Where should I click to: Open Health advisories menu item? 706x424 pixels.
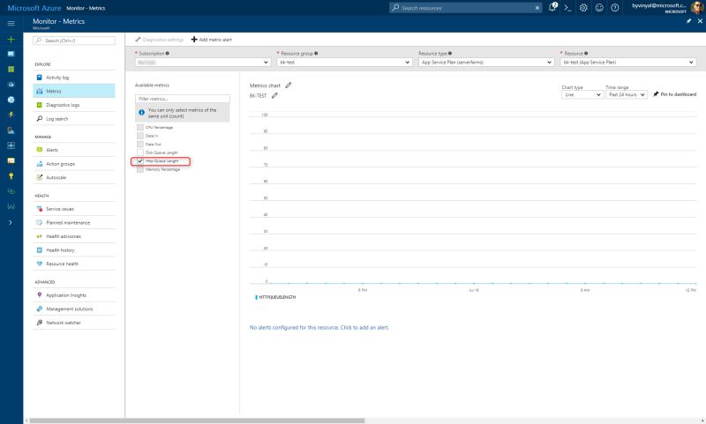(x=74, y=236)
